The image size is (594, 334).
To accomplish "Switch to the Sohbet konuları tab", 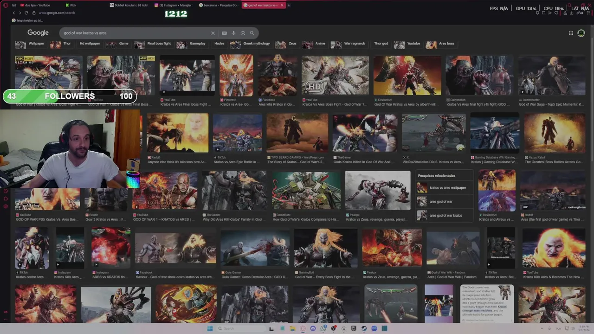I will click(x=129, y=5).
